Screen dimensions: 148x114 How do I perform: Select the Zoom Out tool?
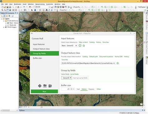[x=5, y=10]
